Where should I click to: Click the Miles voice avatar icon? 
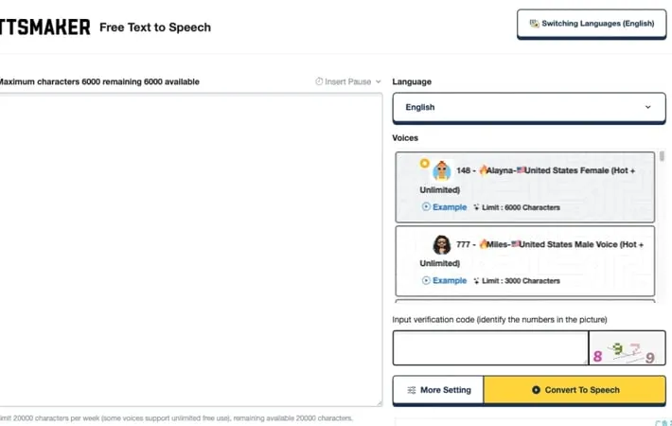442,244
